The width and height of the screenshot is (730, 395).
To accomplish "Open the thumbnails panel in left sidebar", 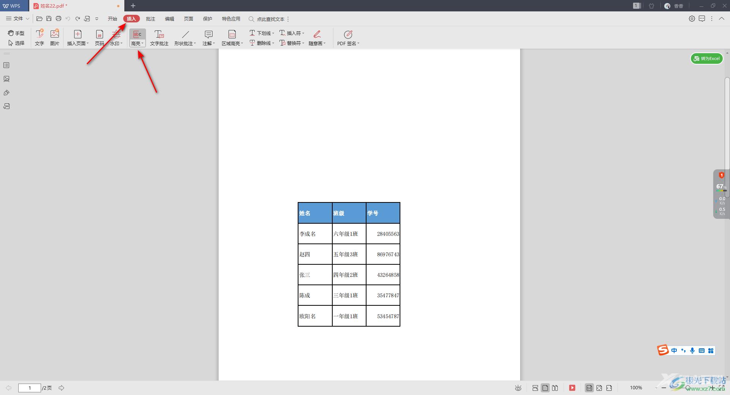I will point(6,65).
